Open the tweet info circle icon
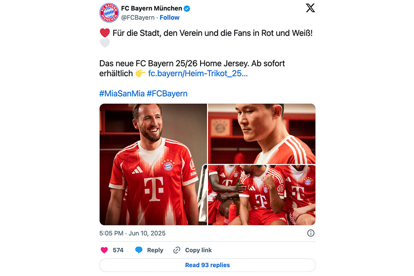 311,233
